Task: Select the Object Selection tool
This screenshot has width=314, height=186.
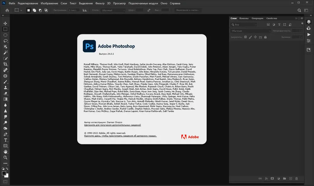Action: [5, 47]
